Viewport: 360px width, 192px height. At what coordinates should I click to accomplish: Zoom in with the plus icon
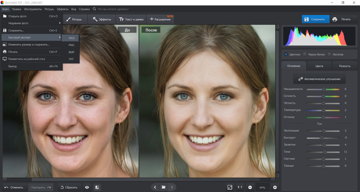pos(275,187)
